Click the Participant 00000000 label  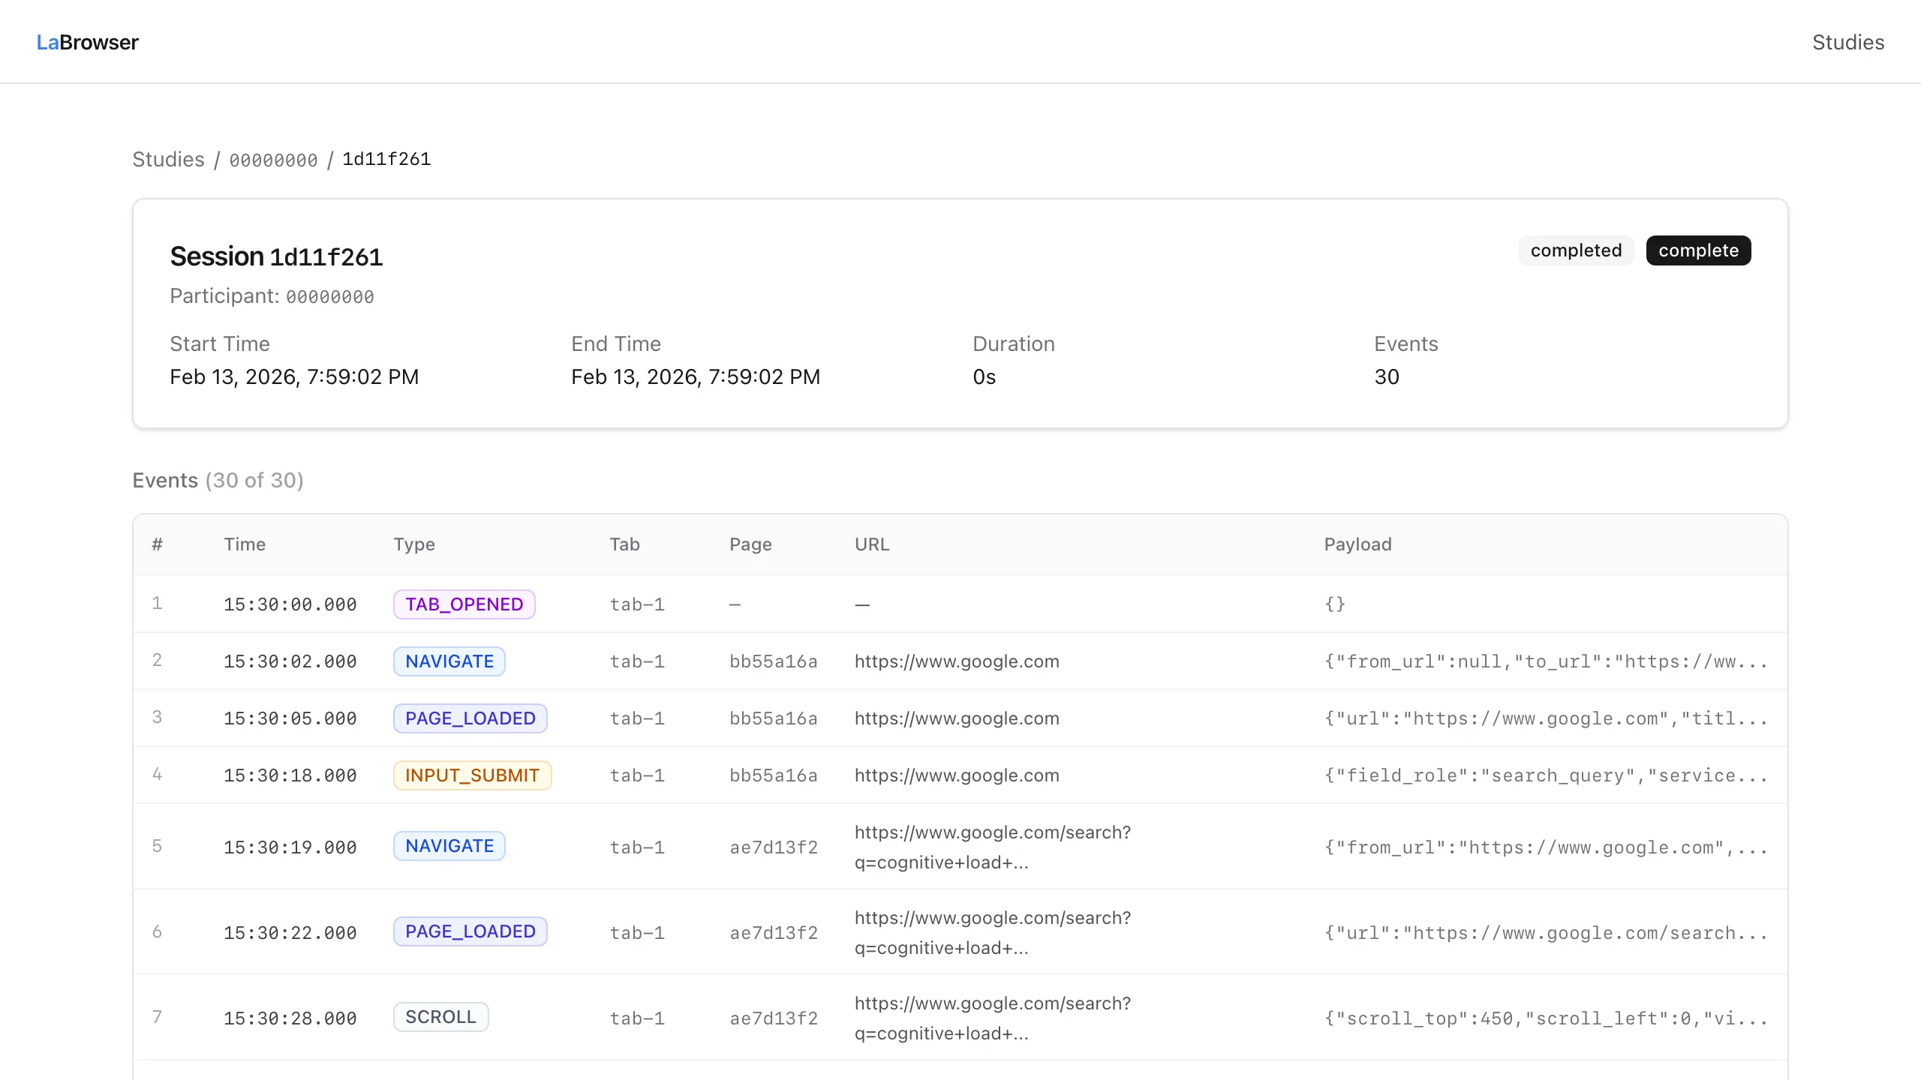pyautogui.click(x=272, y=296)
